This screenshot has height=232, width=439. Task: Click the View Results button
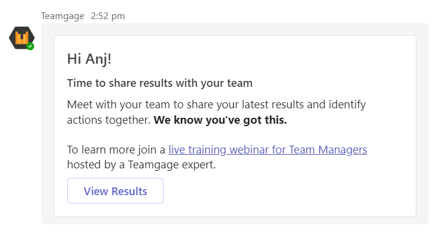115,191
